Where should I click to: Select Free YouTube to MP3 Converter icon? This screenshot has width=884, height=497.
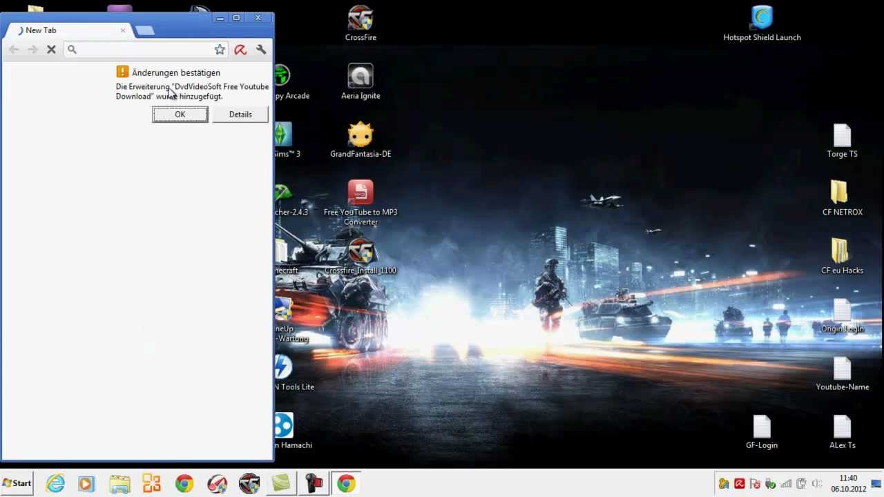pos(361,203)
